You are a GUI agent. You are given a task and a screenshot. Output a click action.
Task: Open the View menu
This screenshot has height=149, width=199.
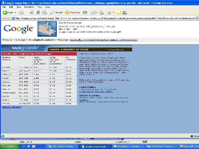click(19, 7)
